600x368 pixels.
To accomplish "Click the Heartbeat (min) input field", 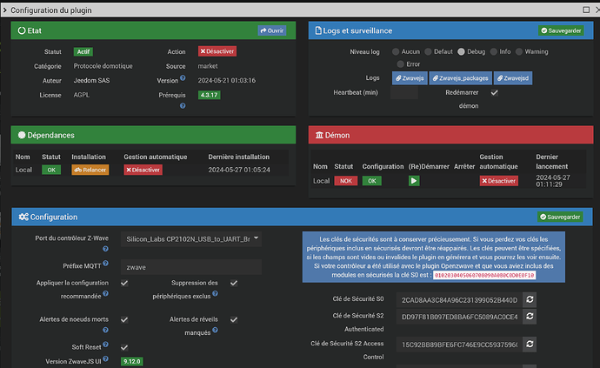I will pos(404,93).
